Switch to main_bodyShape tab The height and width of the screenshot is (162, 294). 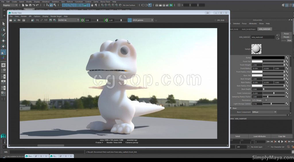point(248,29)
